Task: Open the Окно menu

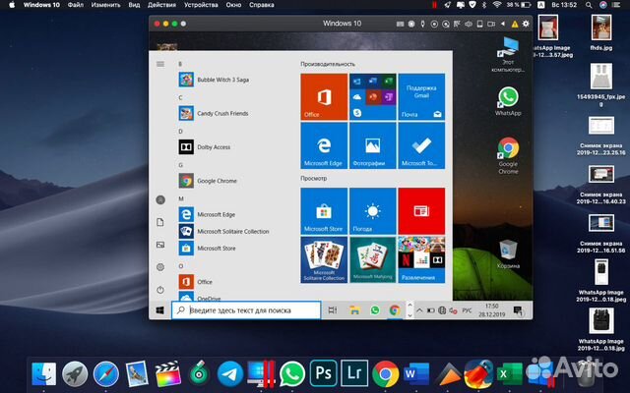Action: point(233,5)
